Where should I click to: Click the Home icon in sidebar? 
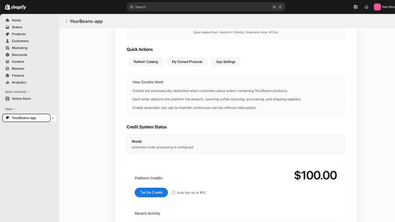pos(7,20)
